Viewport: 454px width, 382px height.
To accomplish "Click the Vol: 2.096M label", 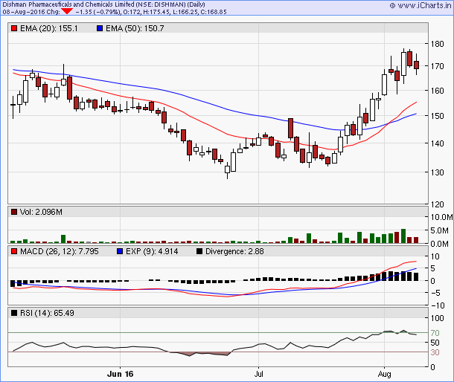I will click(x=41, y=212).
